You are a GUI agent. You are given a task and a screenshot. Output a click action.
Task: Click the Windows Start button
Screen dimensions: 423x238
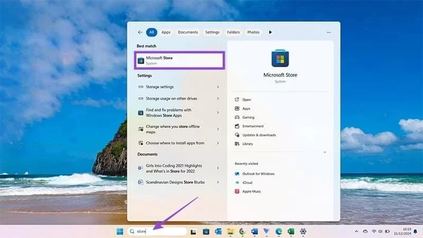(x=119, y=231)
